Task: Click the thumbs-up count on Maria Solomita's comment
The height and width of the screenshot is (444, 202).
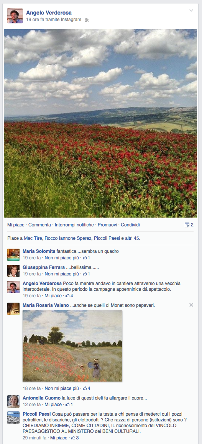Action: pos(86,258)
